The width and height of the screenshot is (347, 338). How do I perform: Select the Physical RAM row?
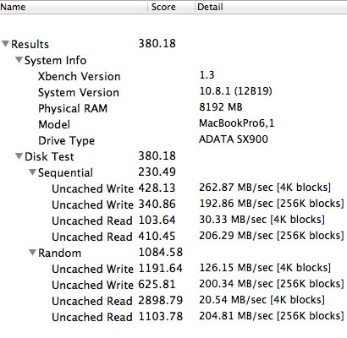click(x=173, y=108)
